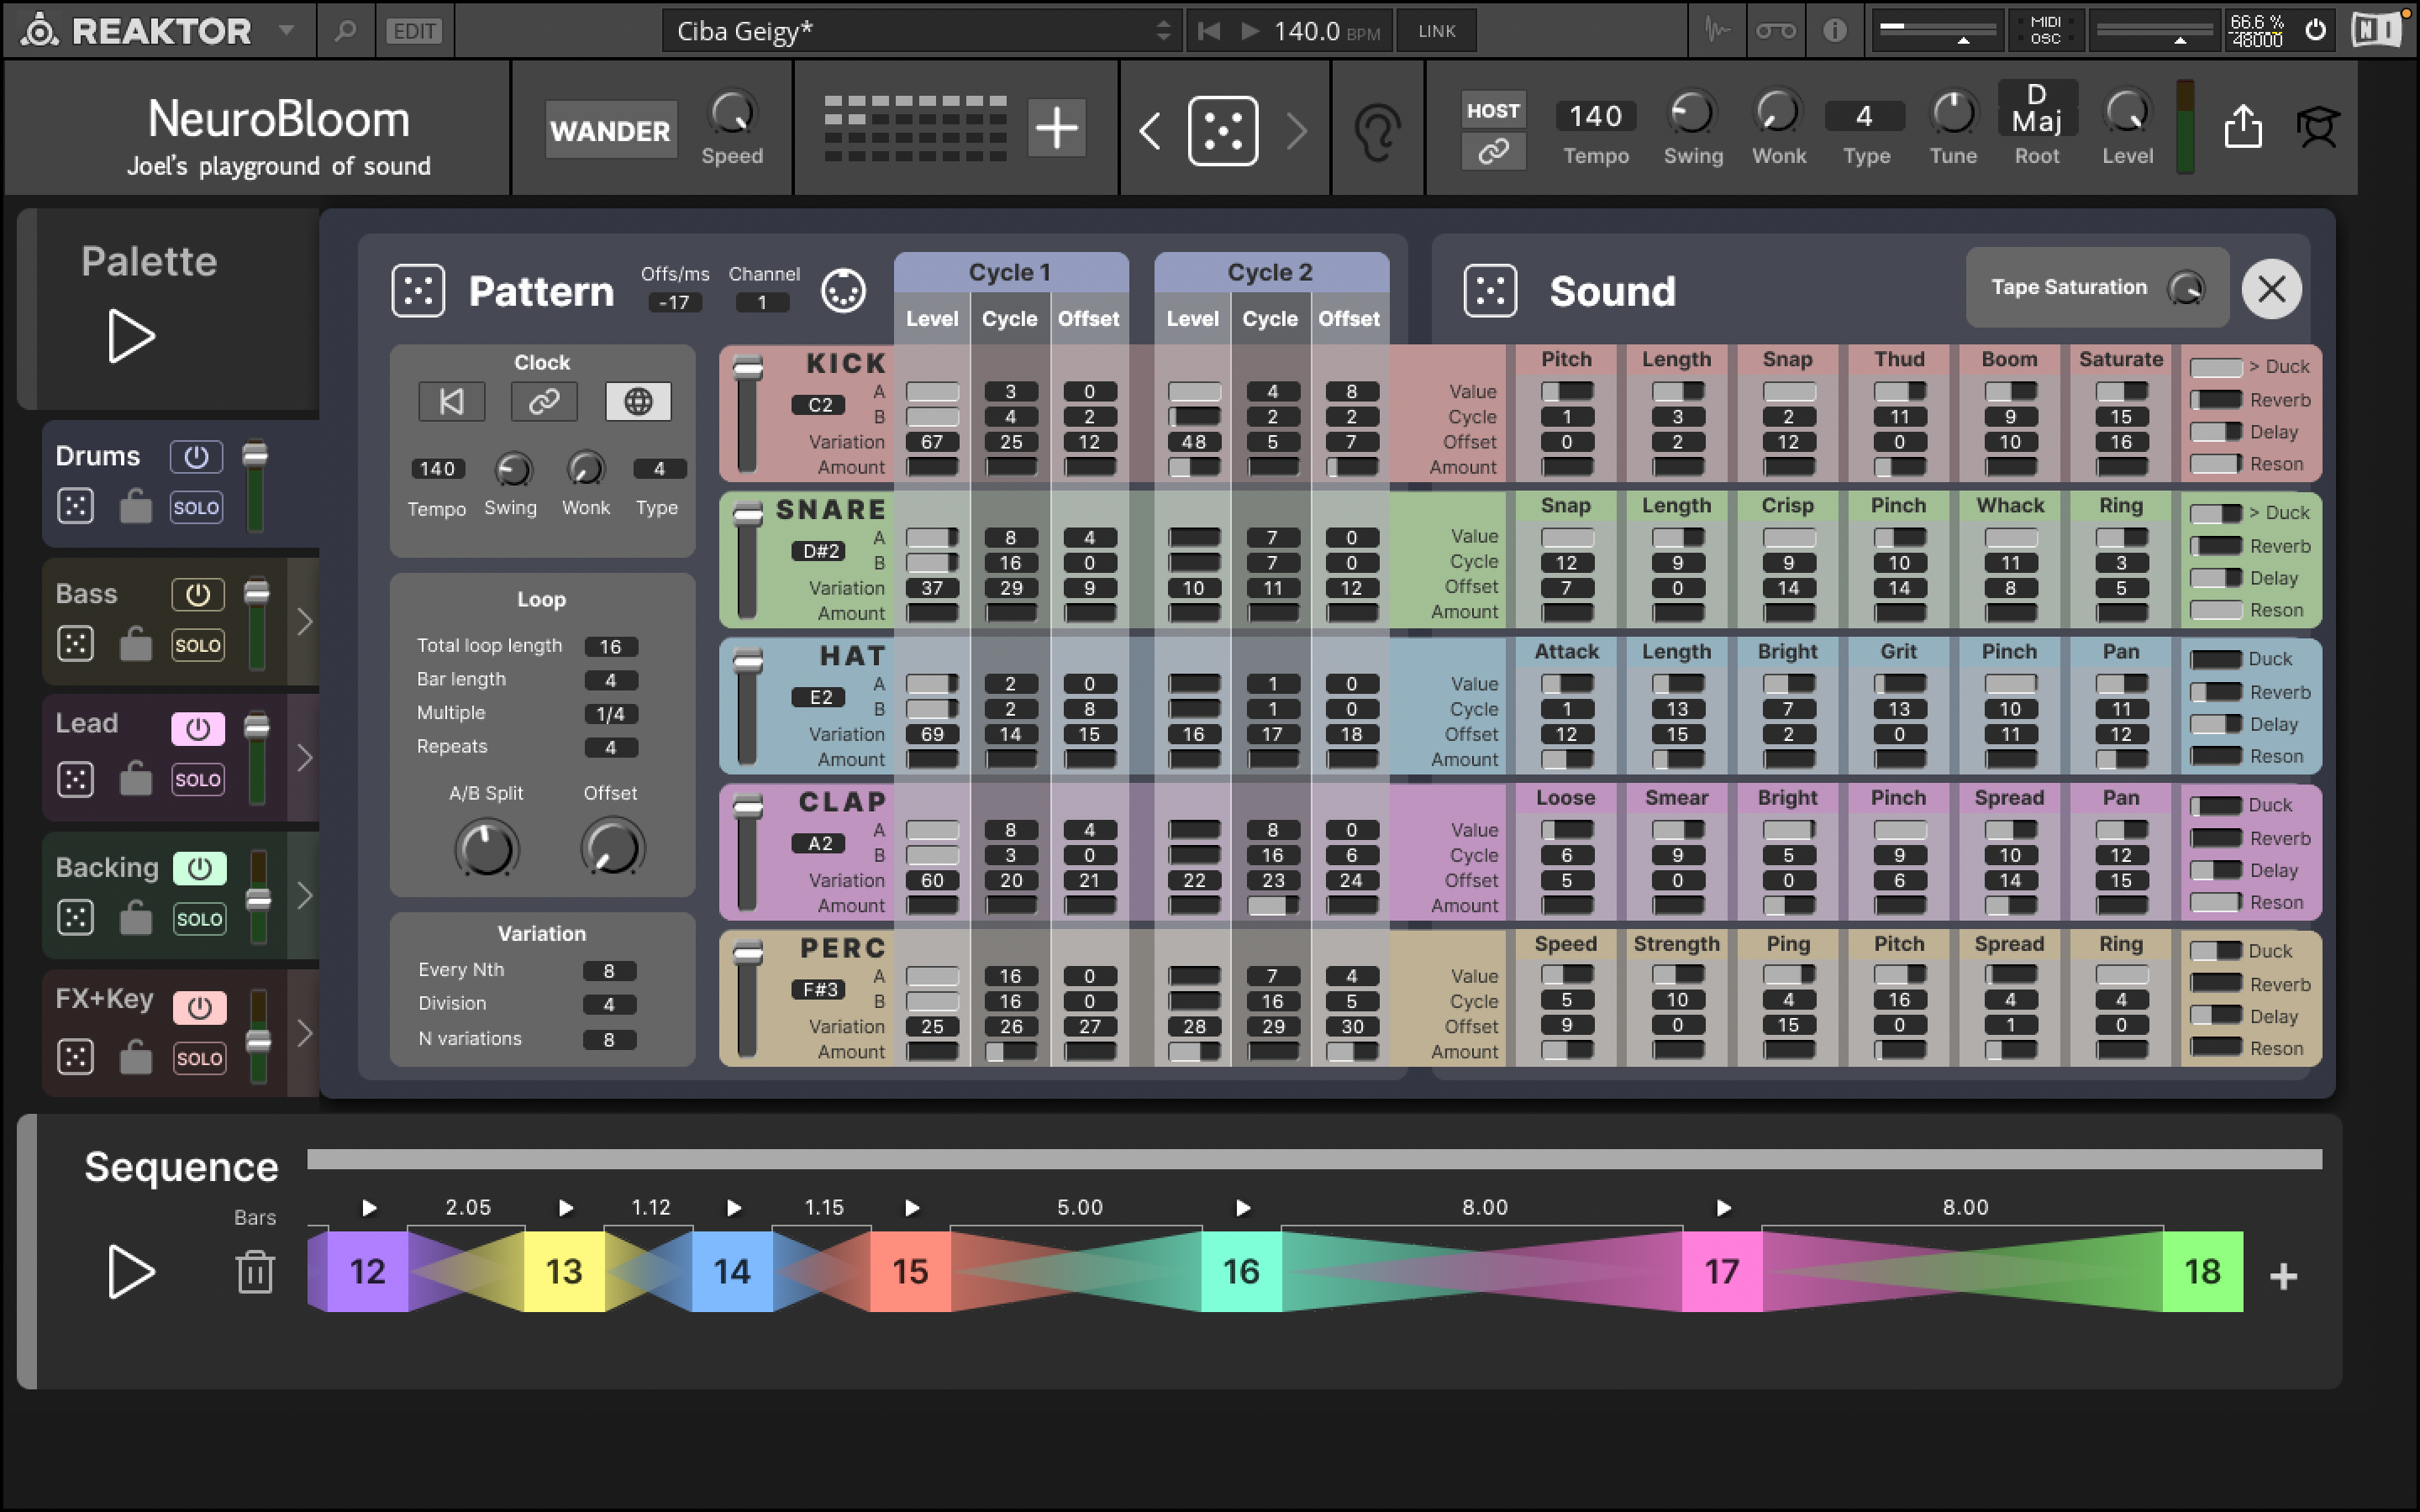Screen dimensions: 2420x1512
Task: Click the ear listen icon
Action: [1377, 131]
